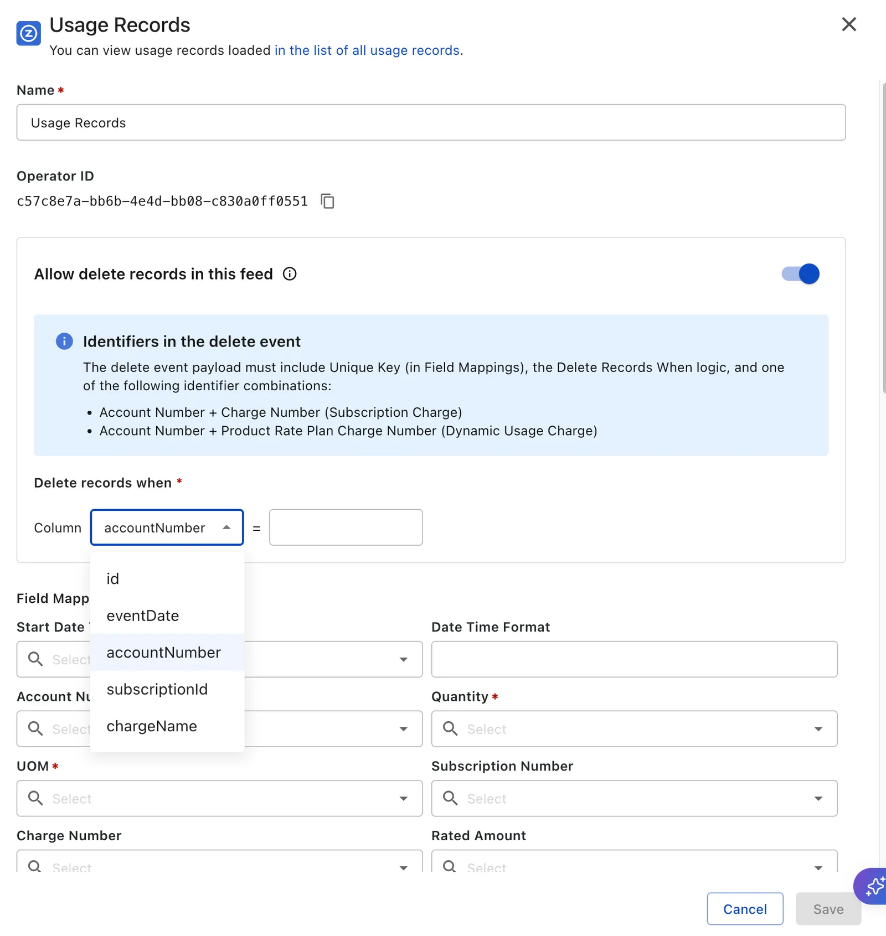The width and height of the screenshot is (886, 936).
Task: Choose subscriptionId from the column list
Action: tap(167, 689)
